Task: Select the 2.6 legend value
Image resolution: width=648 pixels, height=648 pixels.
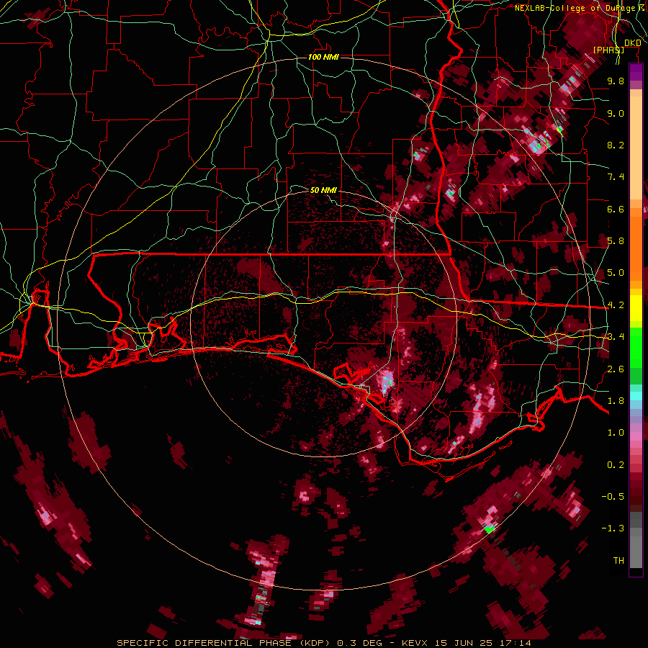Action: click(616, 369)
